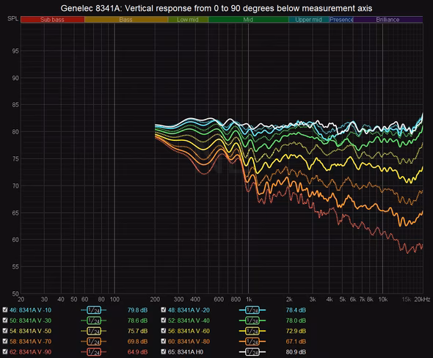Click the 80.9 dB readout value
Viewport: 433px width, 358px height.
296,352
